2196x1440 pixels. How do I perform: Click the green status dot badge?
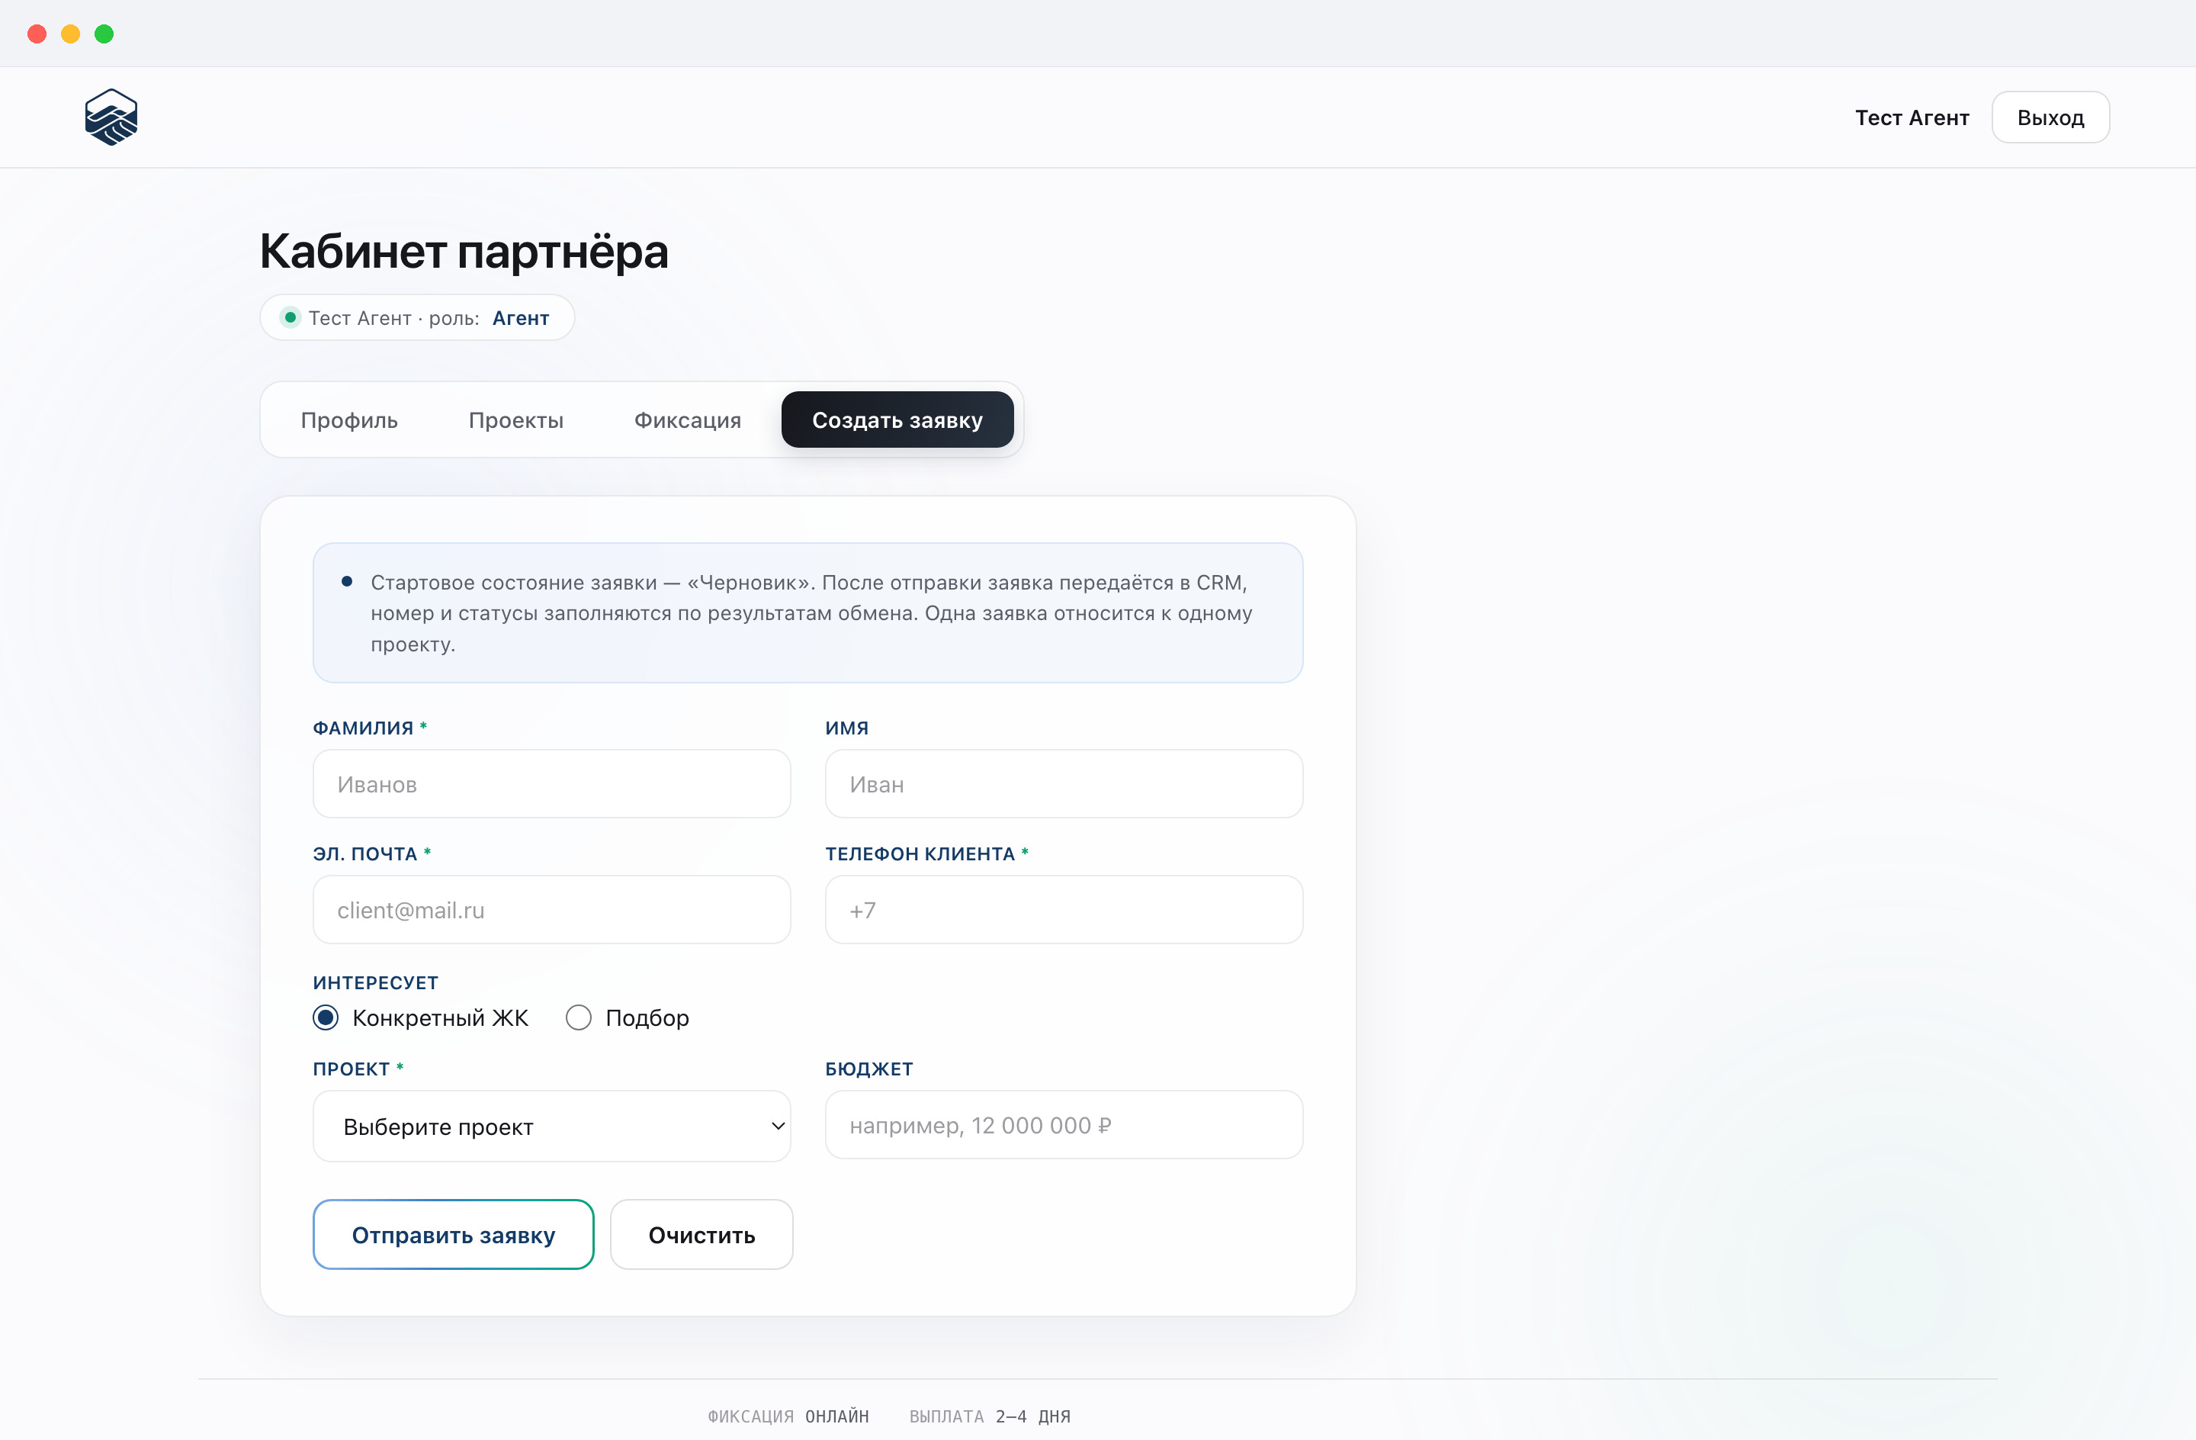pos(290,317)
